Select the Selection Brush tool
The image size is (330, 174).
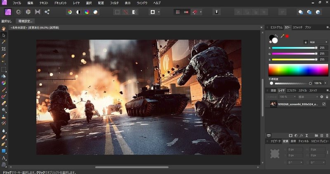pos(4,56)
